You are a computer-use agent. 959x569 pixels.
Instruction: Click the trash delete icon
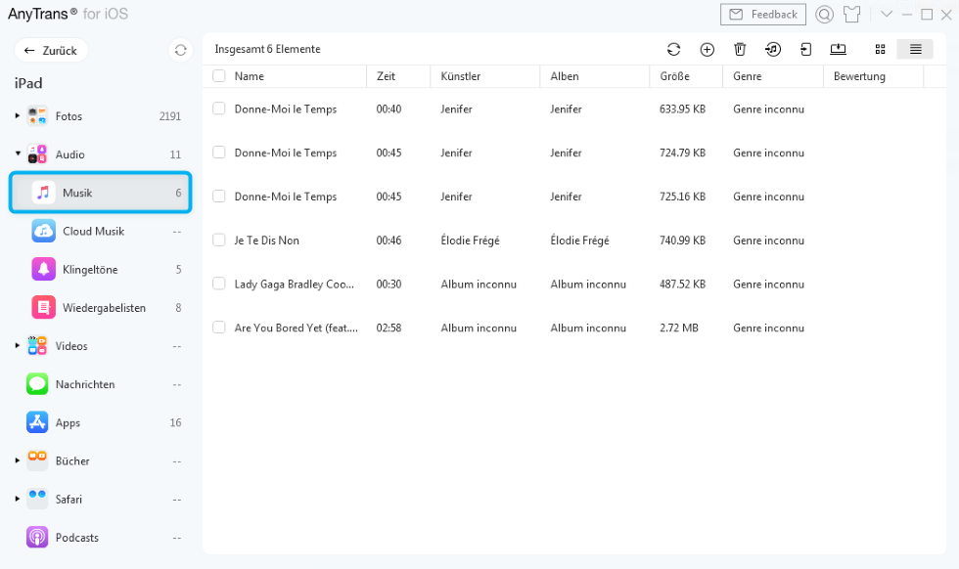click(x=740, y=49)
